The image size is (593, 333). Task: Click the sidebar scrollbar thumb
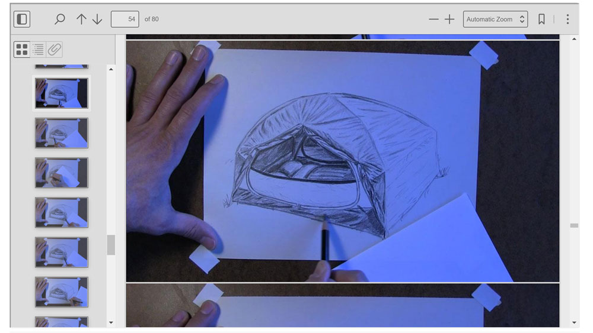(x=111, y=245)
